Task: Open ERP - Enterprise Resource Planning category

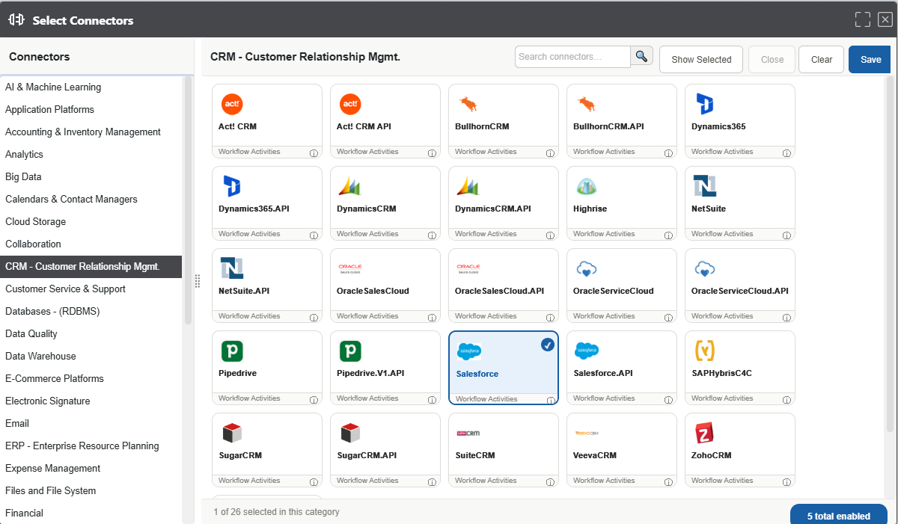Action: 91,446
